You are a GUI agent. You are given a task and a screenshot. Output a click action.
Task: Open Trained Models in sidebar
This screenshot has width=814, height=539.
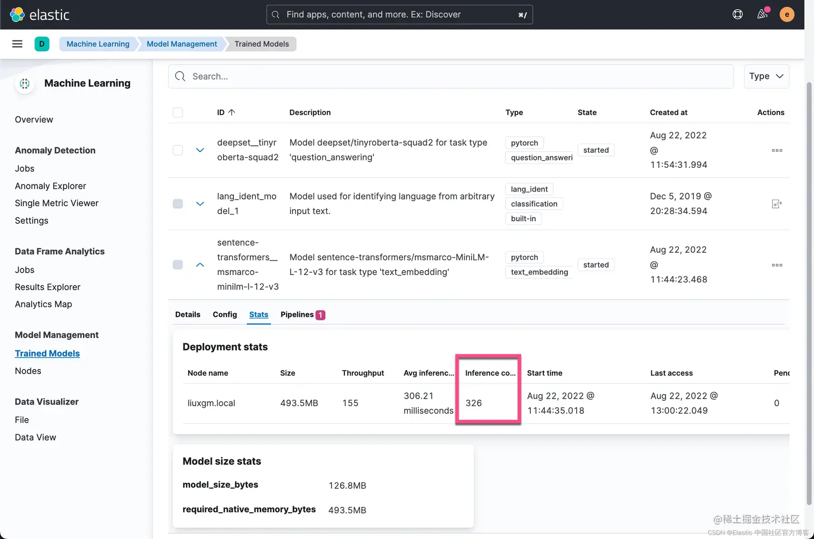47,353
